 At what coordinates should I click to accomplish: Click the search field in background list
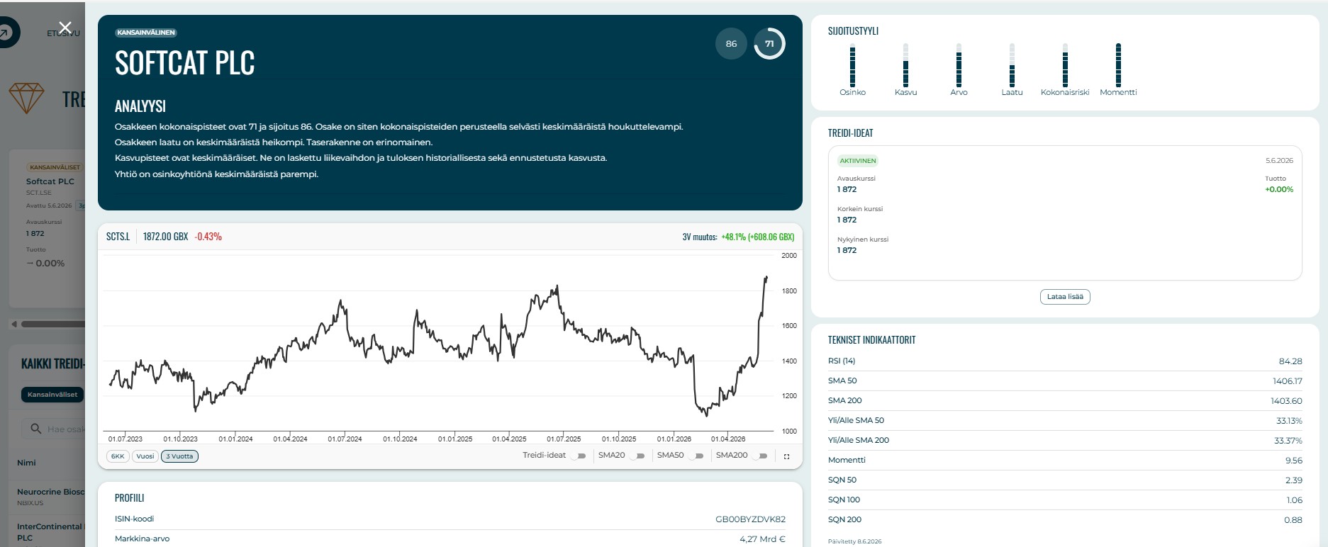point(53,429)
